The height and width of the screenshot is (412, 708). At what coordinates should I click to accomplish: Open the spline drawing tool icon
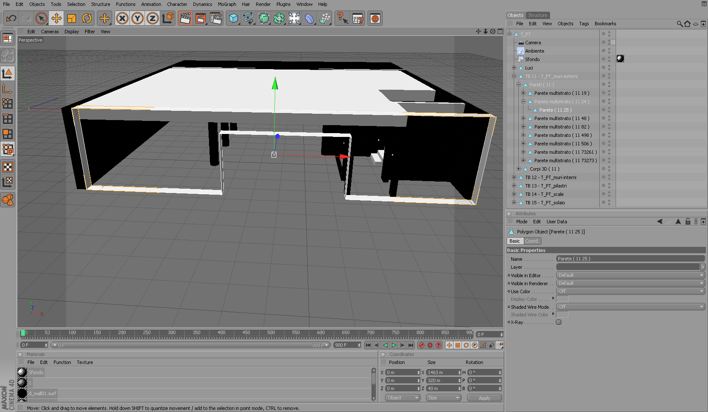point(249,19)
